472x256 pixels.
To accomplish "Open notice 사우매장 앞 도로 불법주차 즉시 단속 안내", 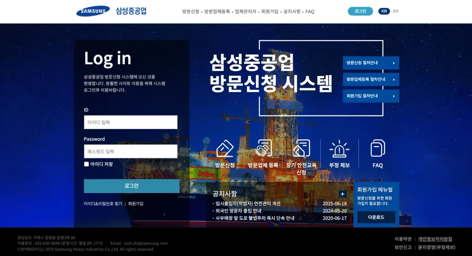I will pos(254,218).
